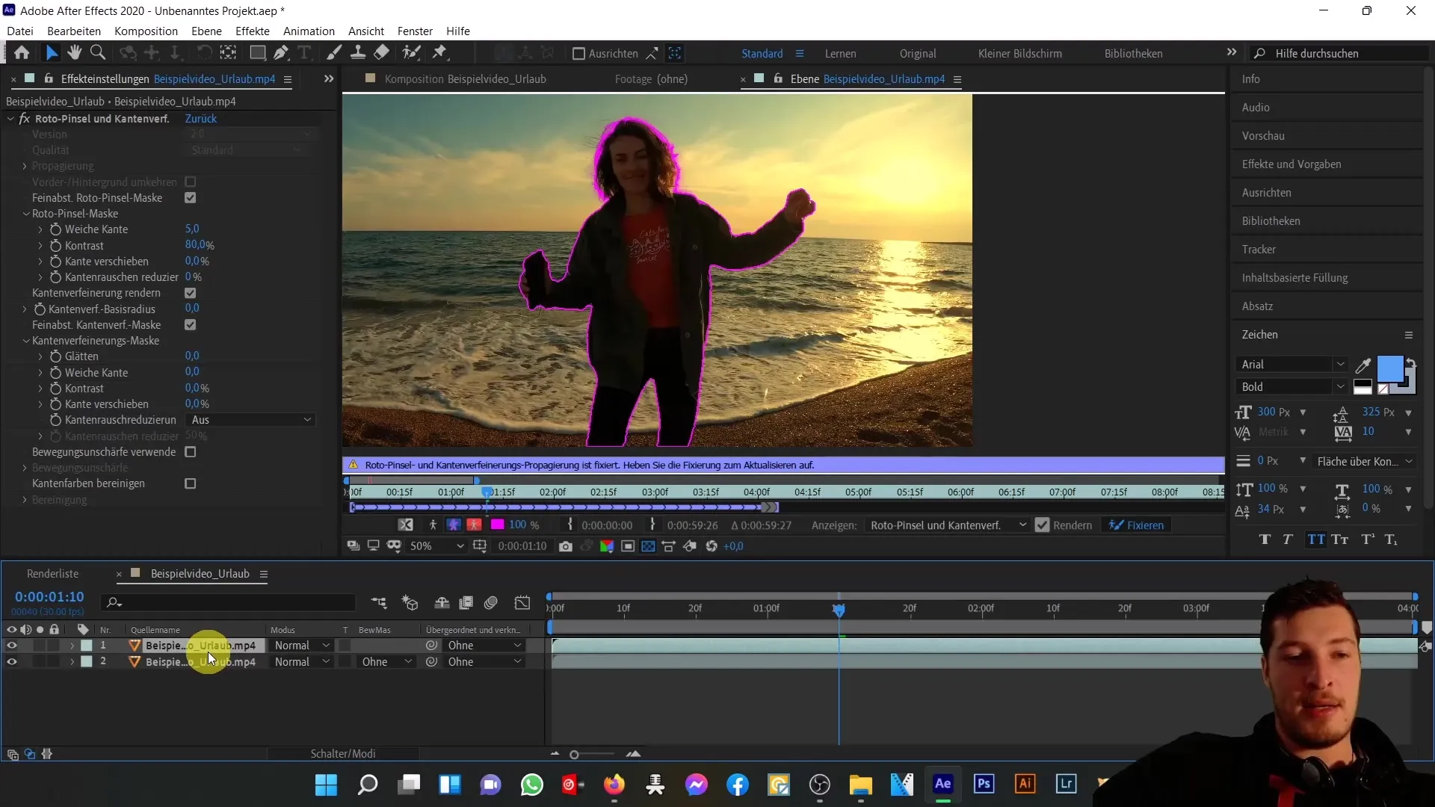Select the Clone Stamp tool
Image resolution: width=1435 pixels, height=807 pixels.
358,53
